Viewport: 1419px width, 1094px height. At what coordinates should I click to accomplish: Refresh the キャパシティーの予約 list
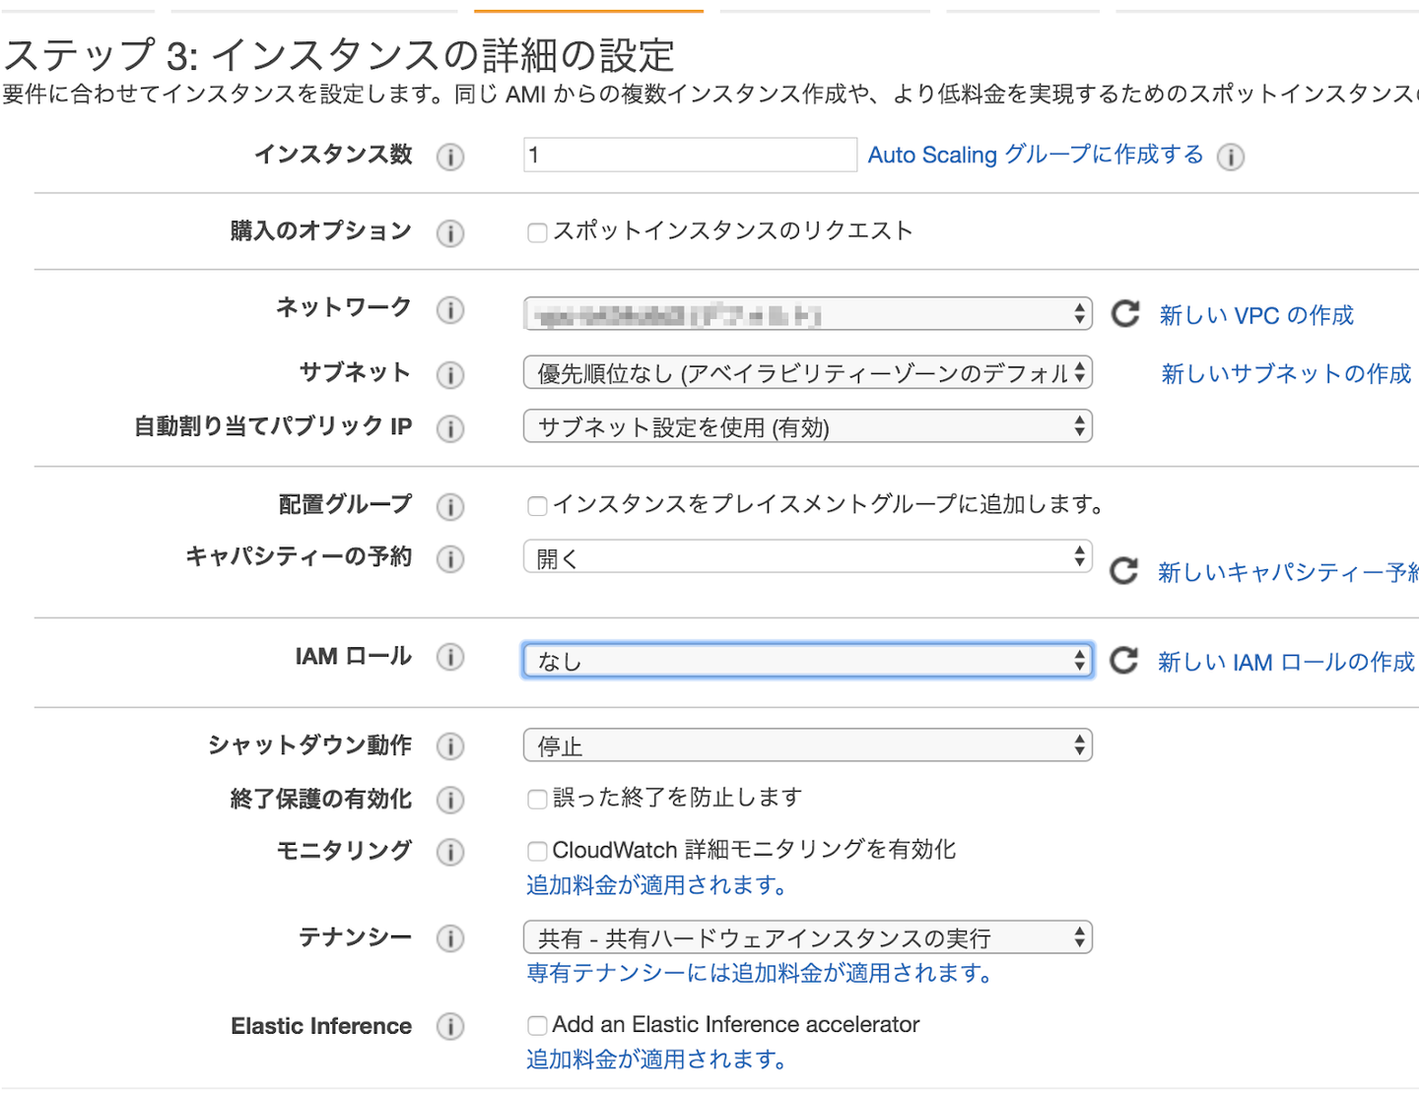tap(1124, 571)
